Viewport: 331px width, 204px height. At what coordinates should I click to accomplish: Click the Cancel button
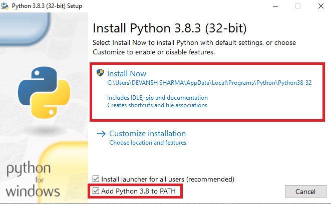tap(305, 192)
